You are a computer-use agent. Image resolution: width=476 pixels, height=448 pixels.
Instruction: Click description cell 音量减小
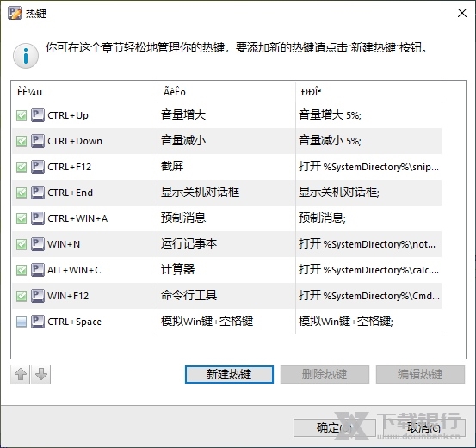click(183, 141)
